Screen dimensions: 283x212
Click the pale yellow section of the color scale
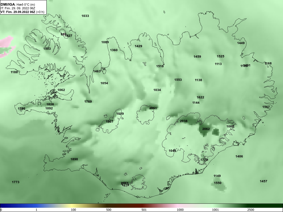click(x=71, y=206)
